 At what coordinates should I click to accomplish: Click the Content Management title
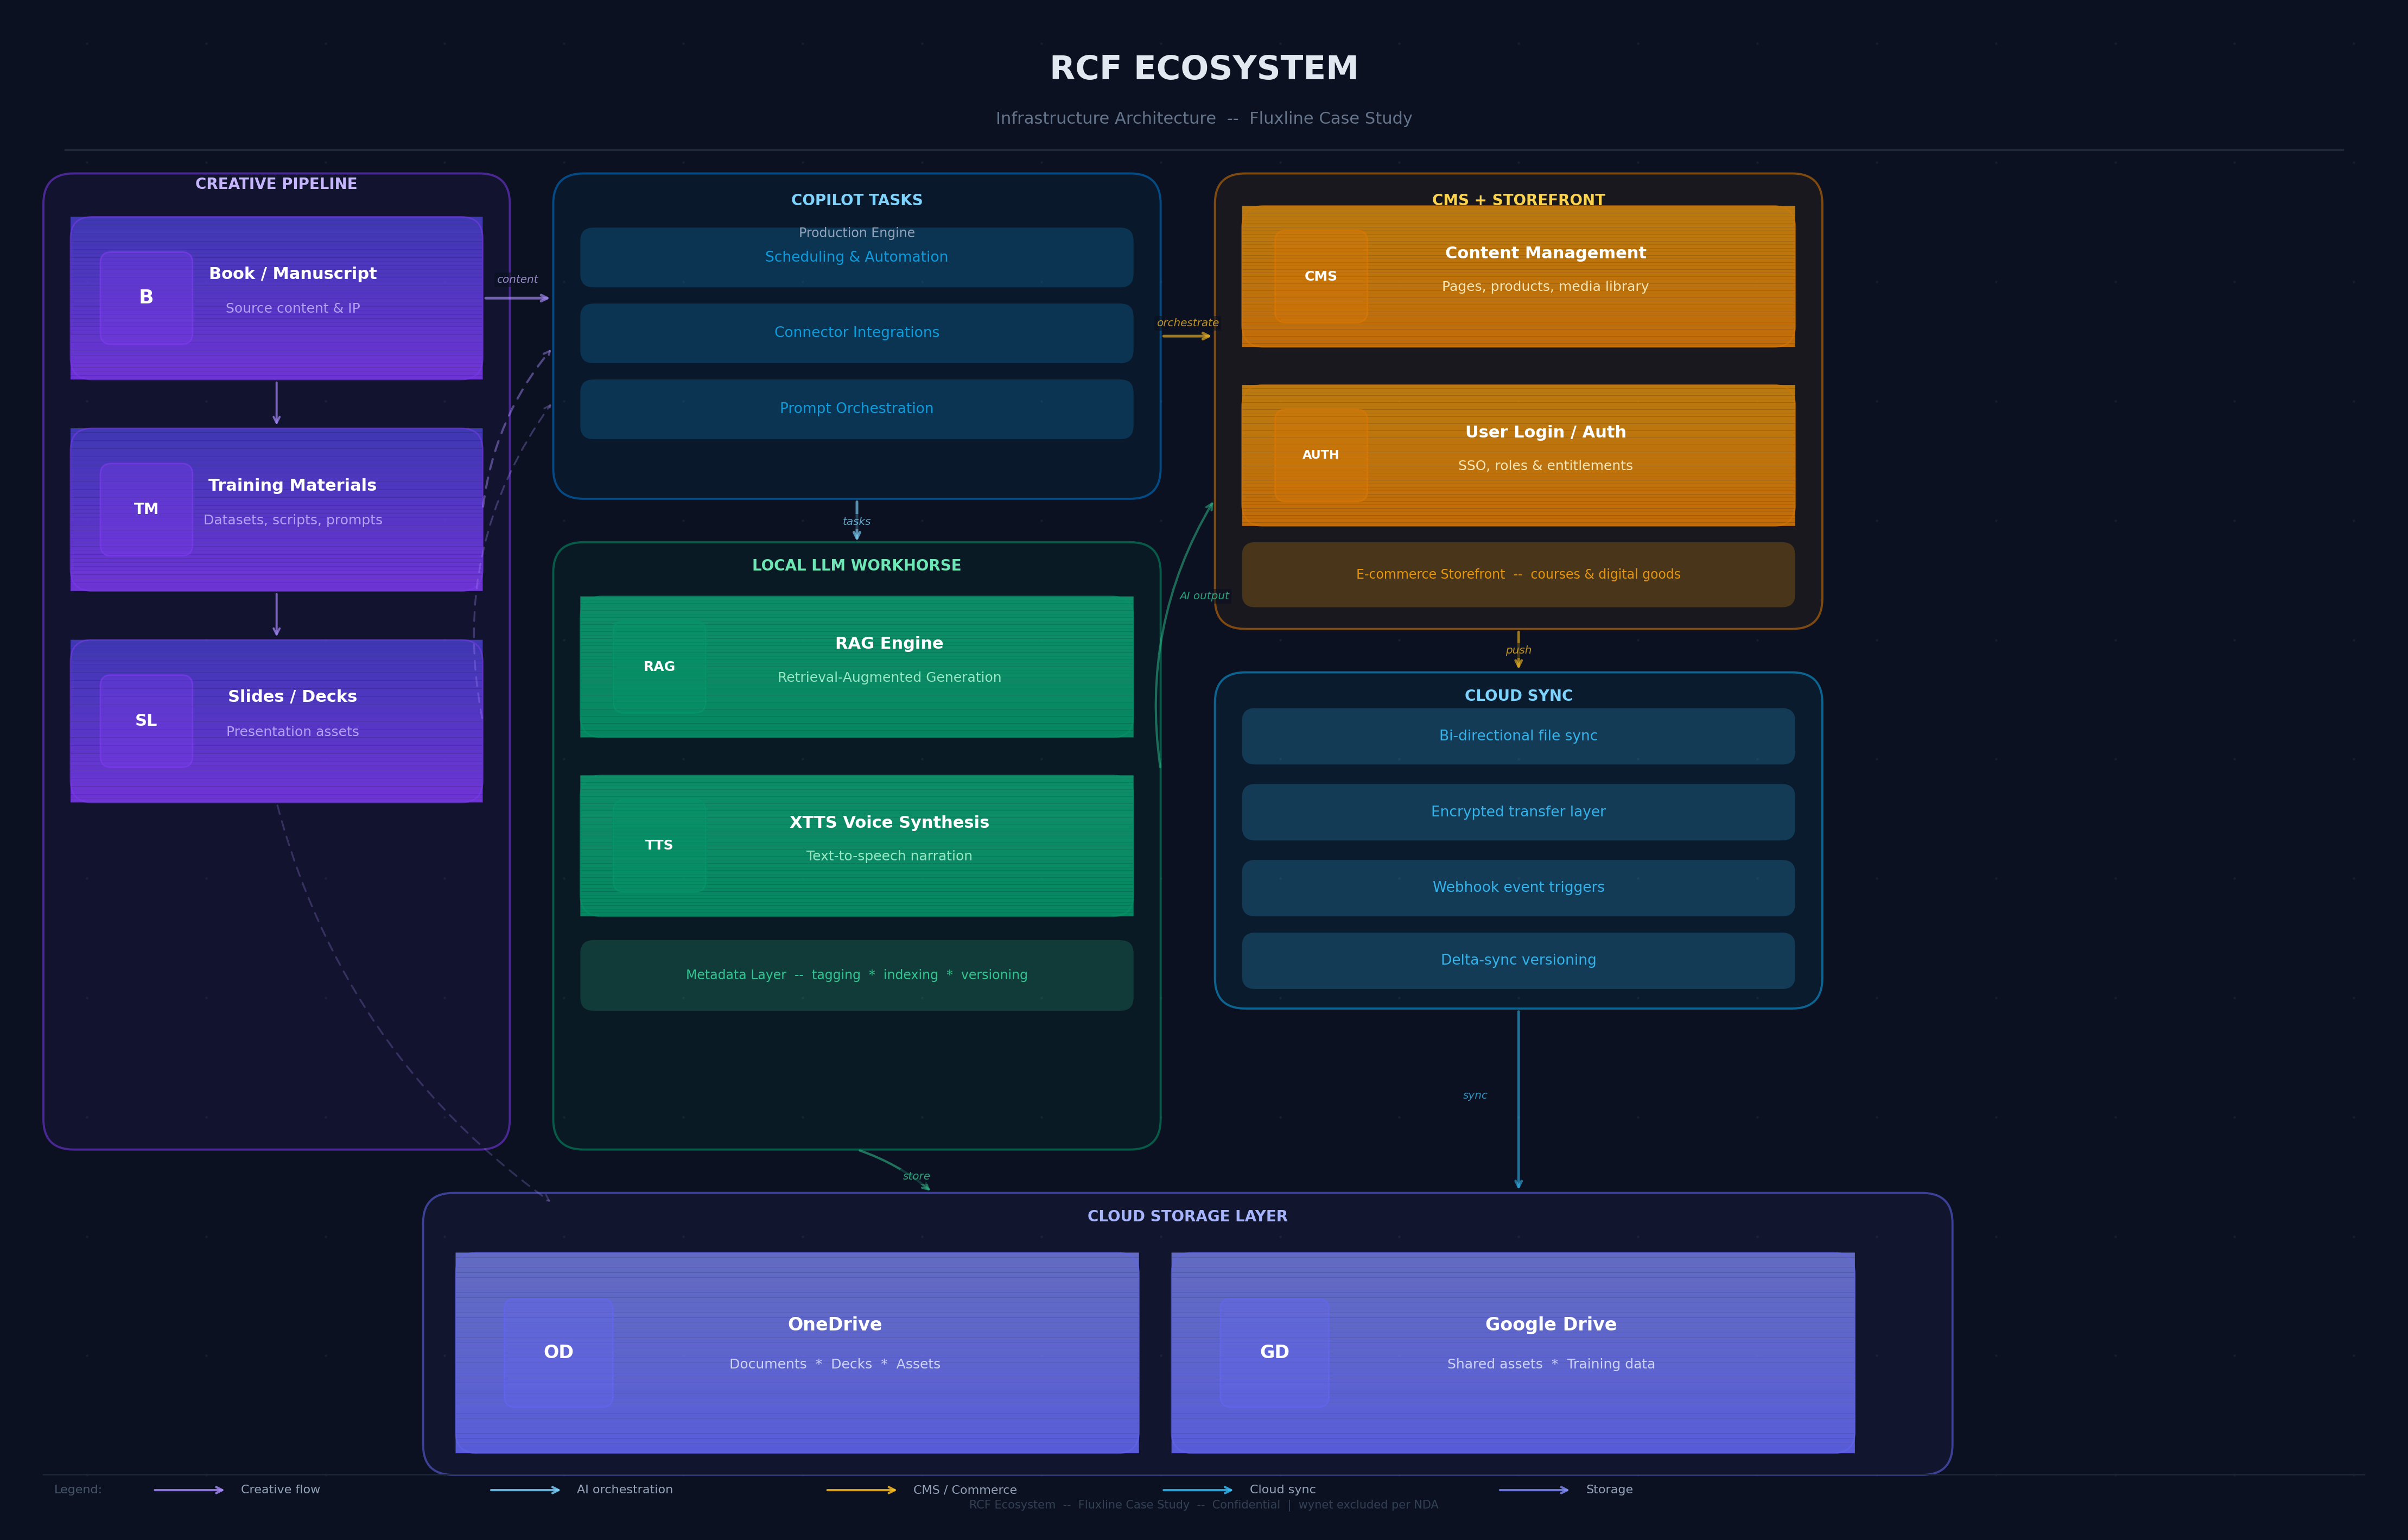coord(1545,254)
